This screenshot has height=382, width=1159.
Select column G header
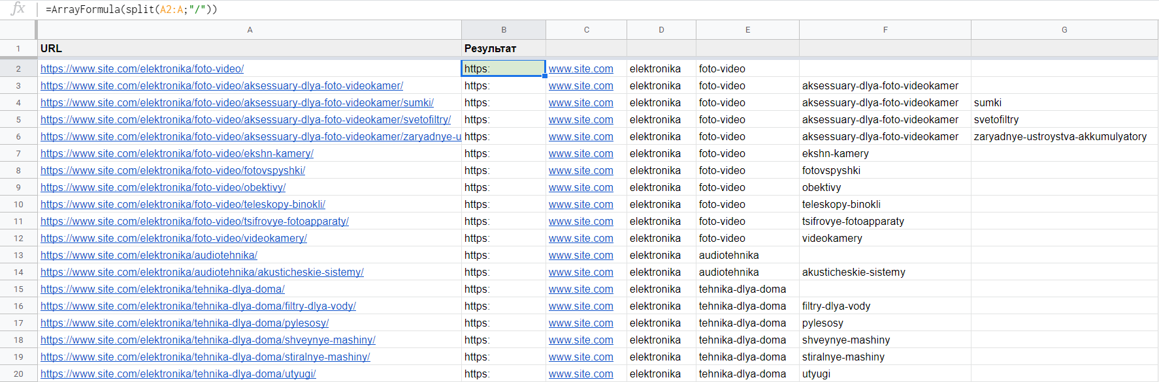1064,30
